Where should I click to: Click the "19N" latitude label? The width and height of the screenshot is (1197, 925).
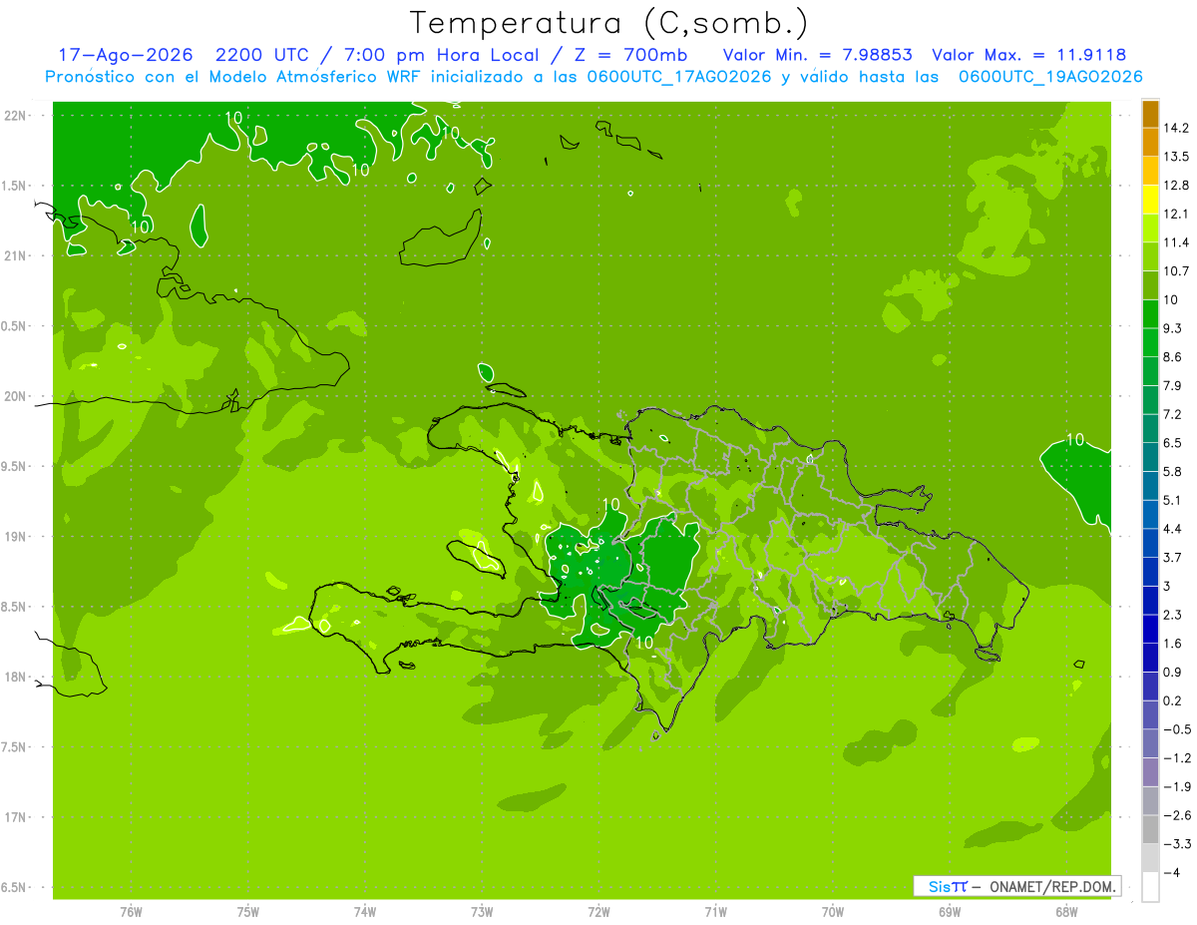point(17,537)
